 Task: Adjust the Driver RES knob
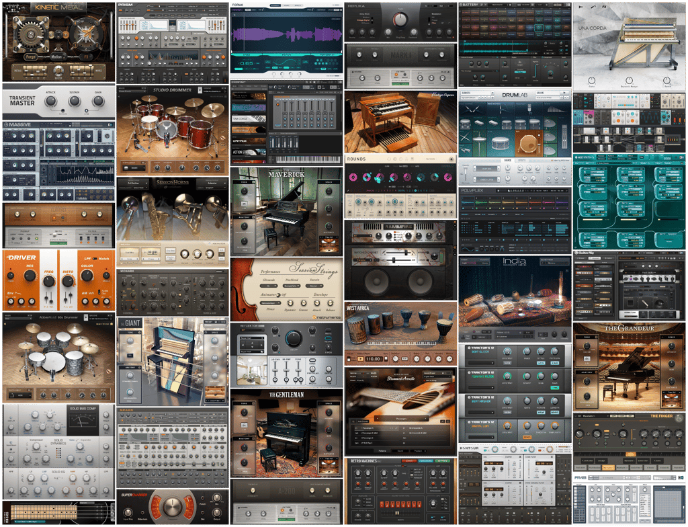tap(30, 276)
